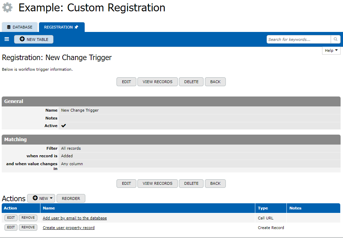Click top View Records button

157,82
